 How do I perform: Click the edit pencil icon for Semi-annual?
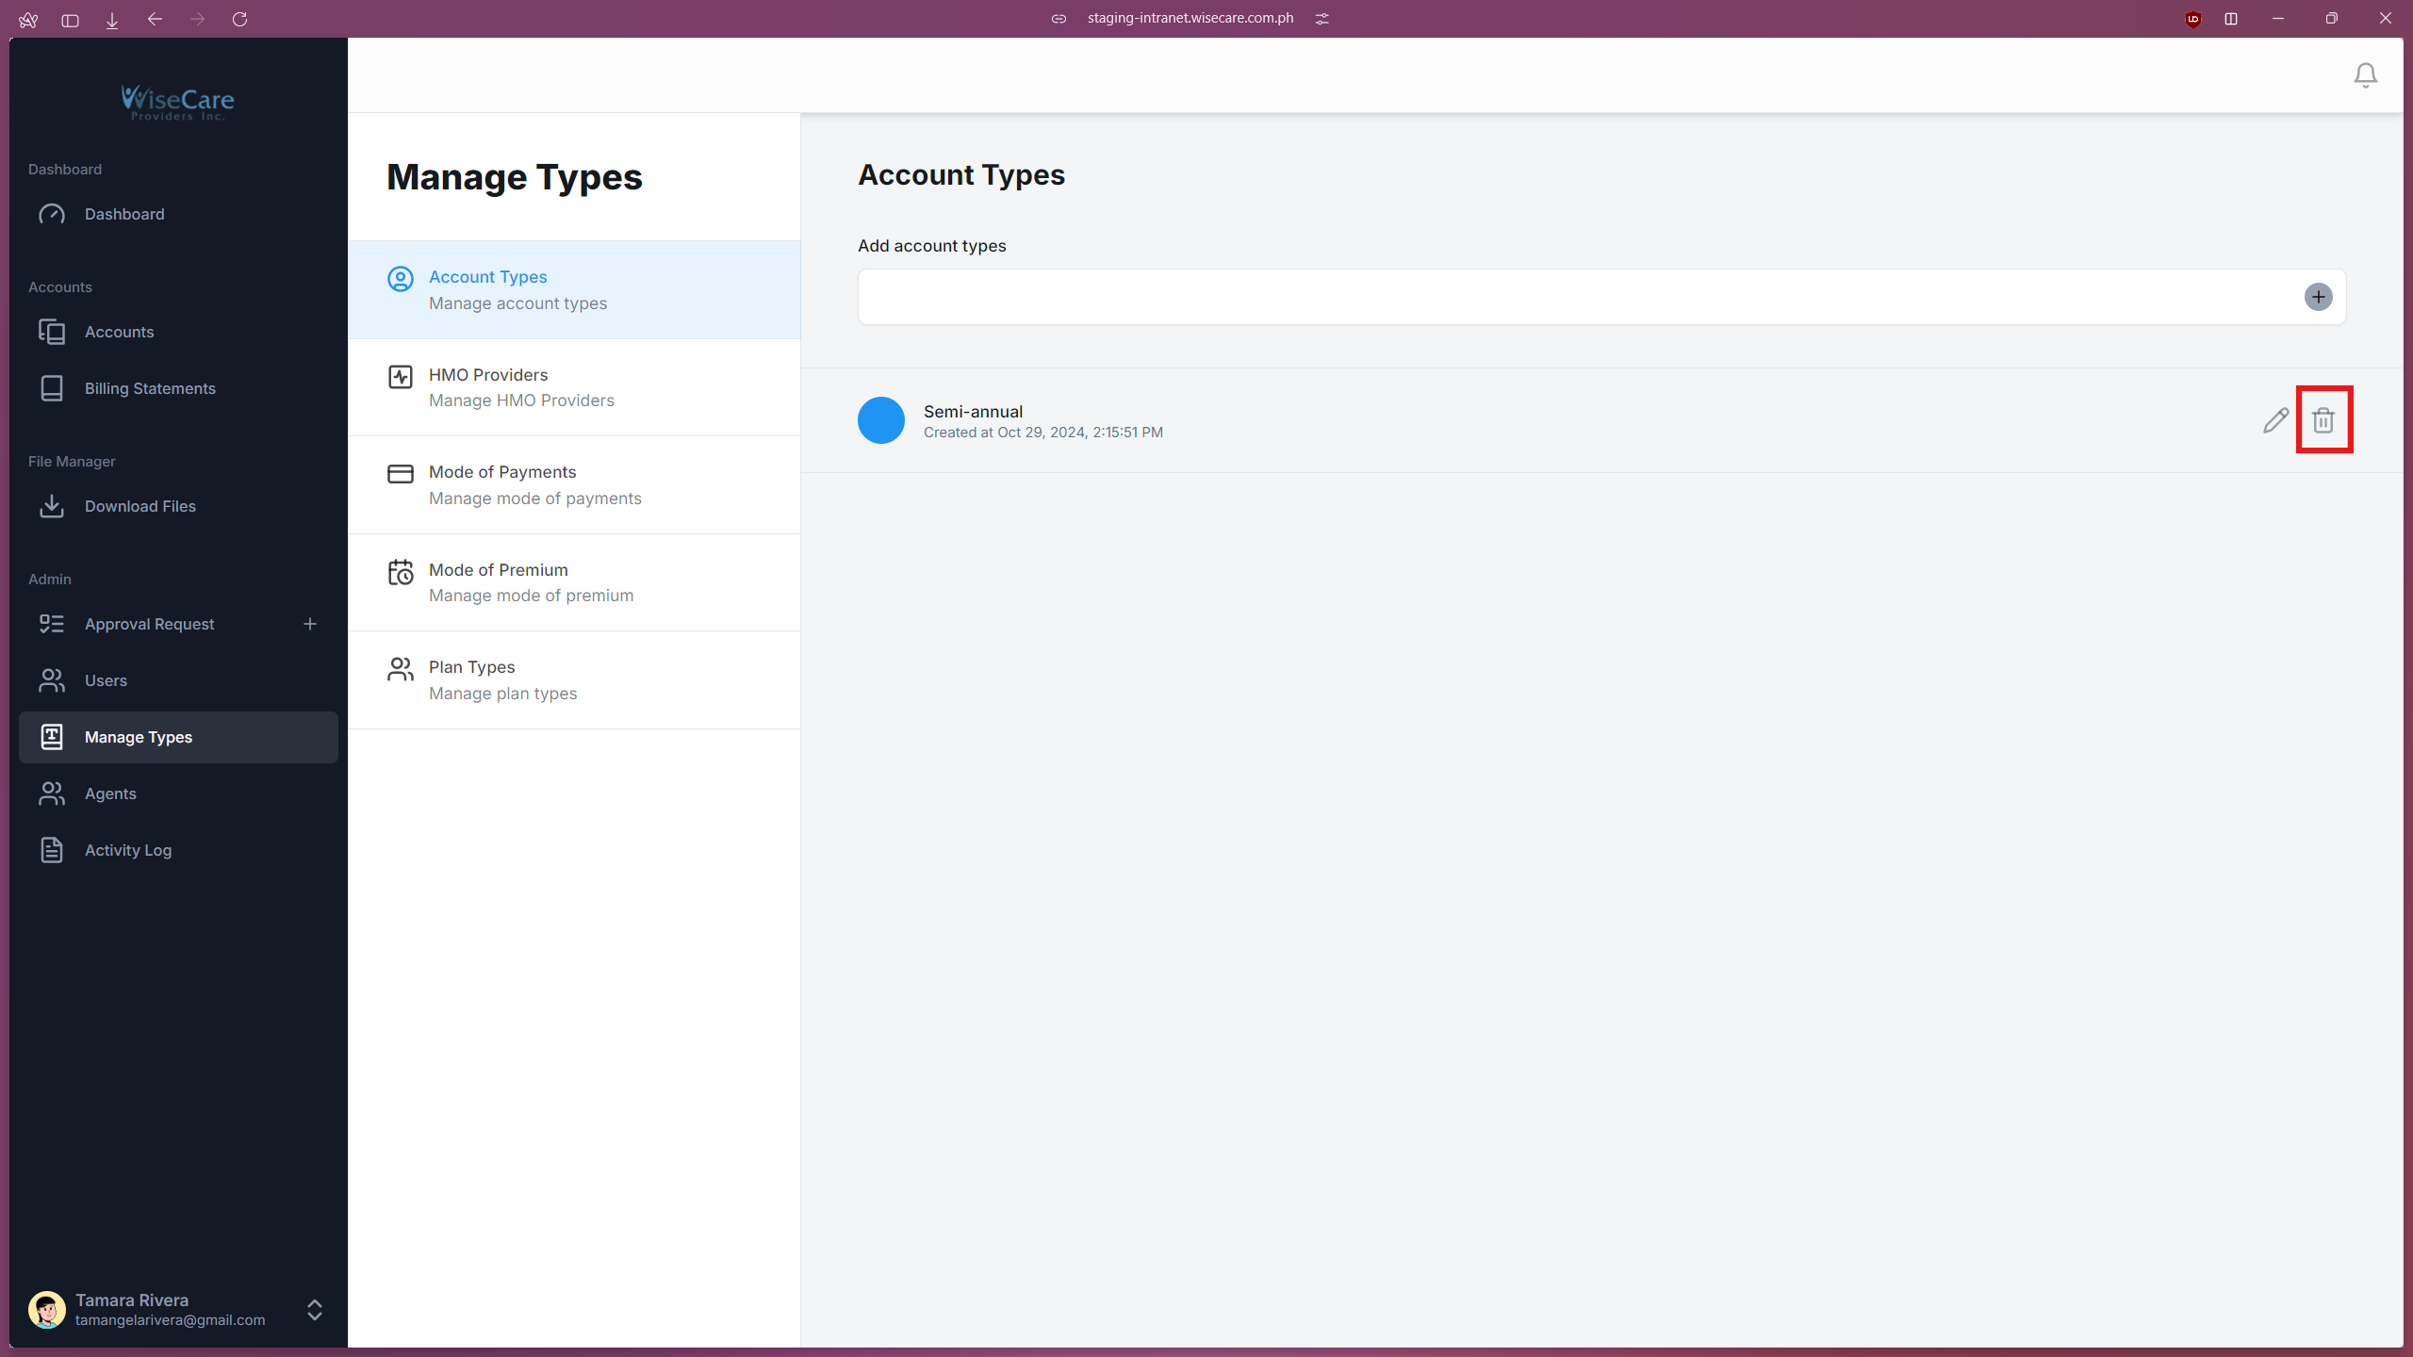[2275, 420]
